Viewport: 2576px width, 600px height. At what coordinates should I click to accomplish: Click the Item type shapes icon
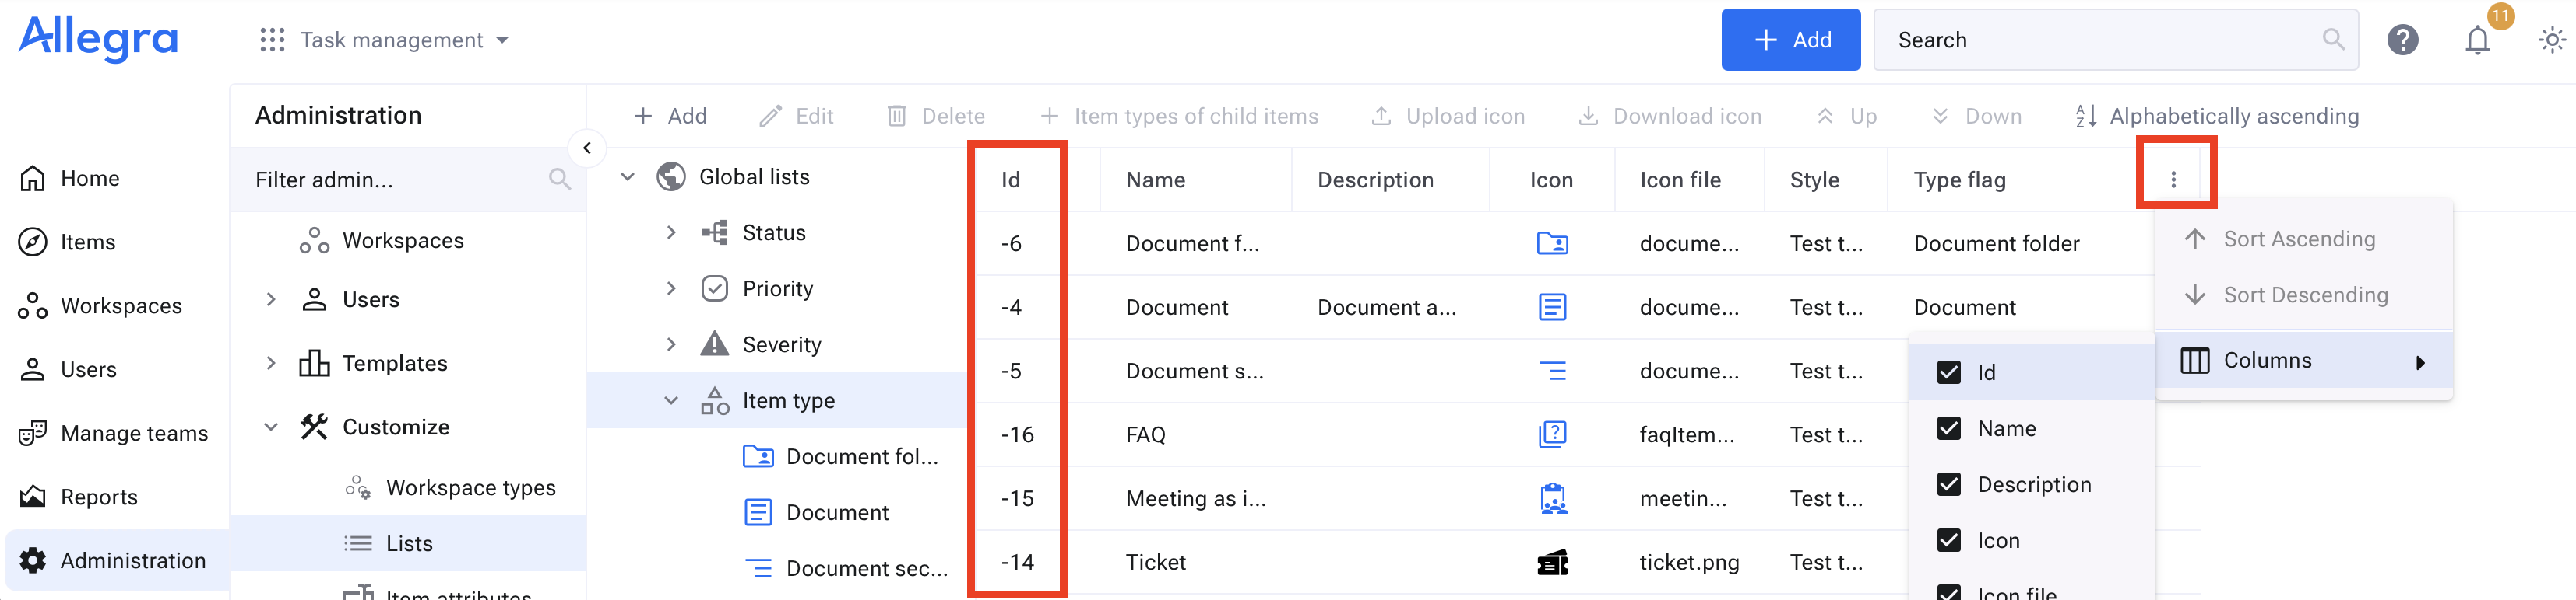click(x=714, y=400)
